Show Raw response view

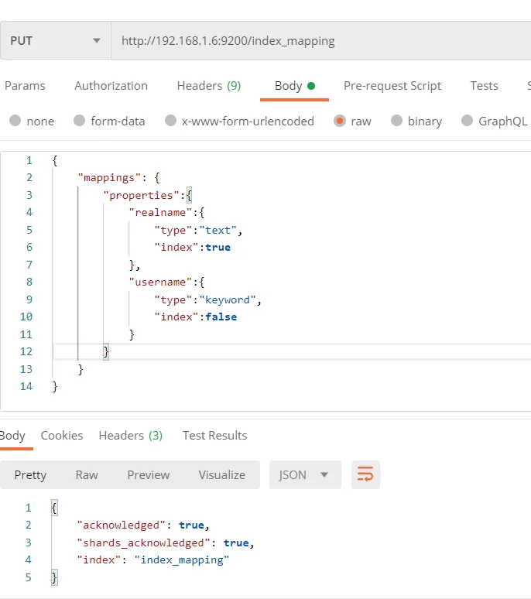pyautogui.click(x=87, y=474)
